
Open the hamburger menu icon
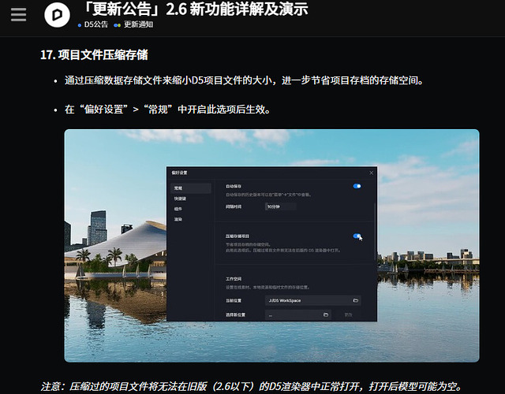pos(18,14)
